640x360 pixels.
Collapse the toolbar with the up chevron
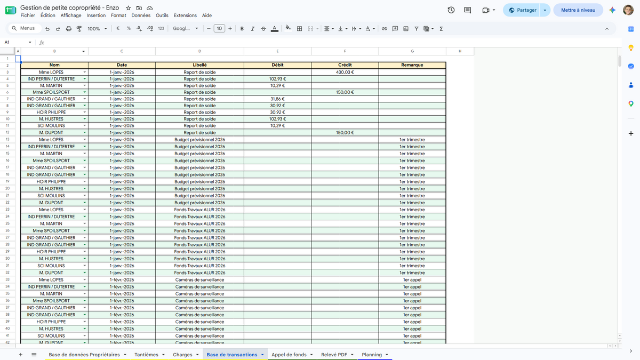(607, 29)
